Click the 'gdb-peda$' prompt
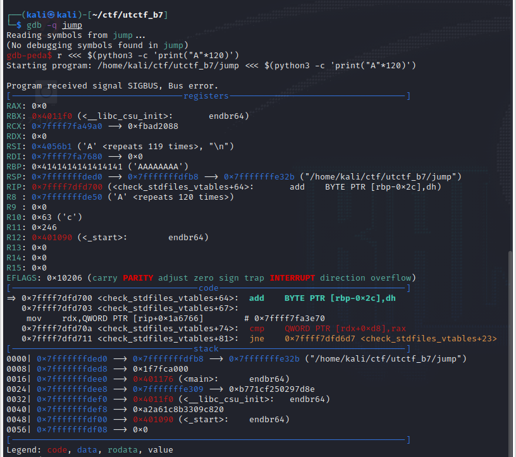The height and width of the screenshot is (457, 516). (29, 56)
